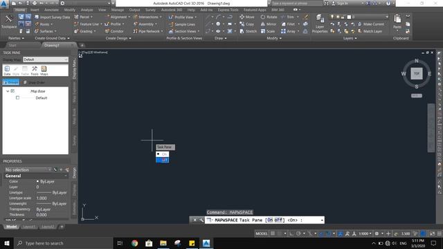443x249 pixels.
Task: Toggle the Default layer checkbox
Action: 17,98
